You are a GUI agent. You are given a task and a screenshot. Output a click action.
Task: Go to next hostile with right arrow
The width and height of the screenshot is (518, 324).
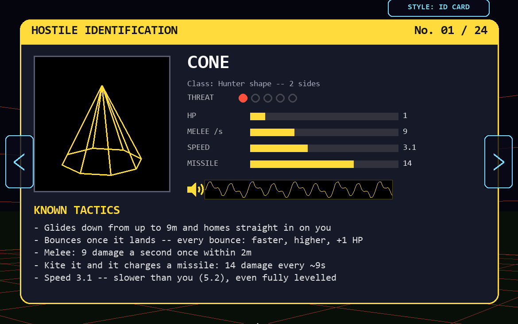point(498,162)
